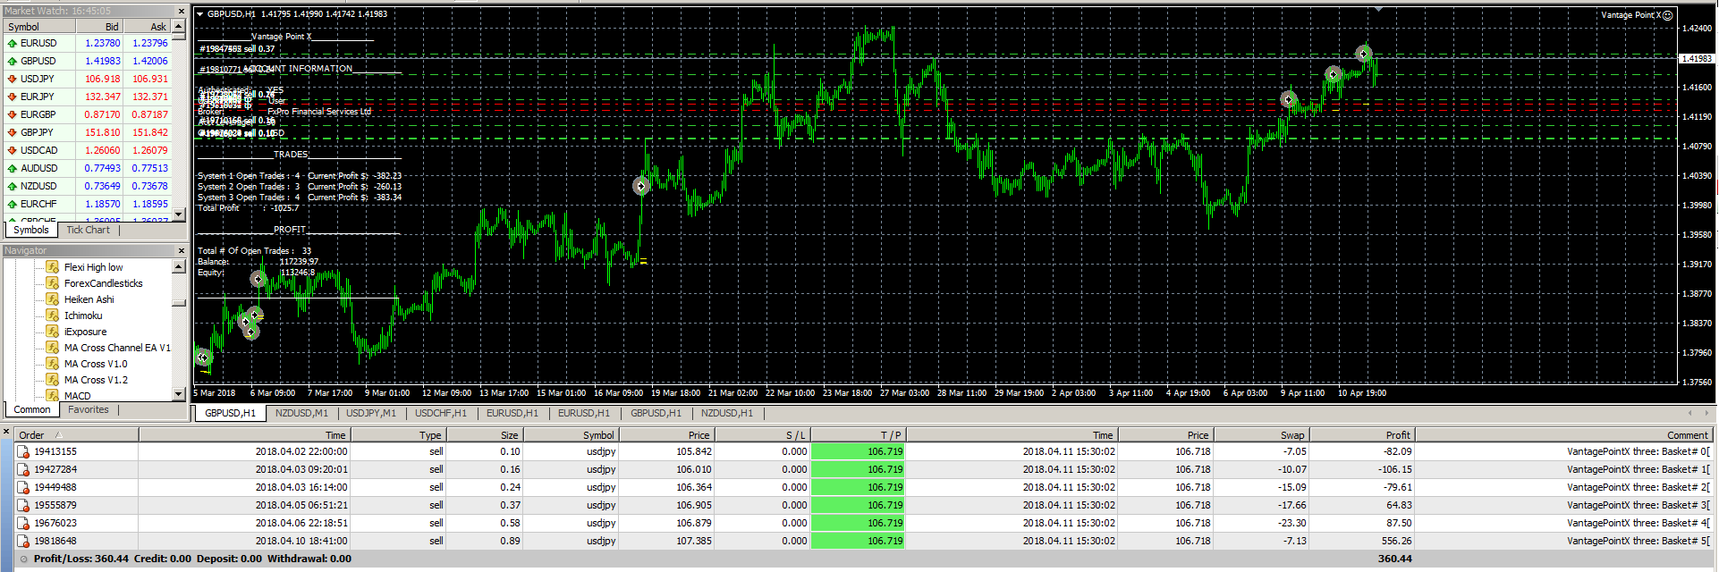Open the USDCHF,H1 chart tab
Viewport: 1719px width, 572px height.
coord(440,413)
